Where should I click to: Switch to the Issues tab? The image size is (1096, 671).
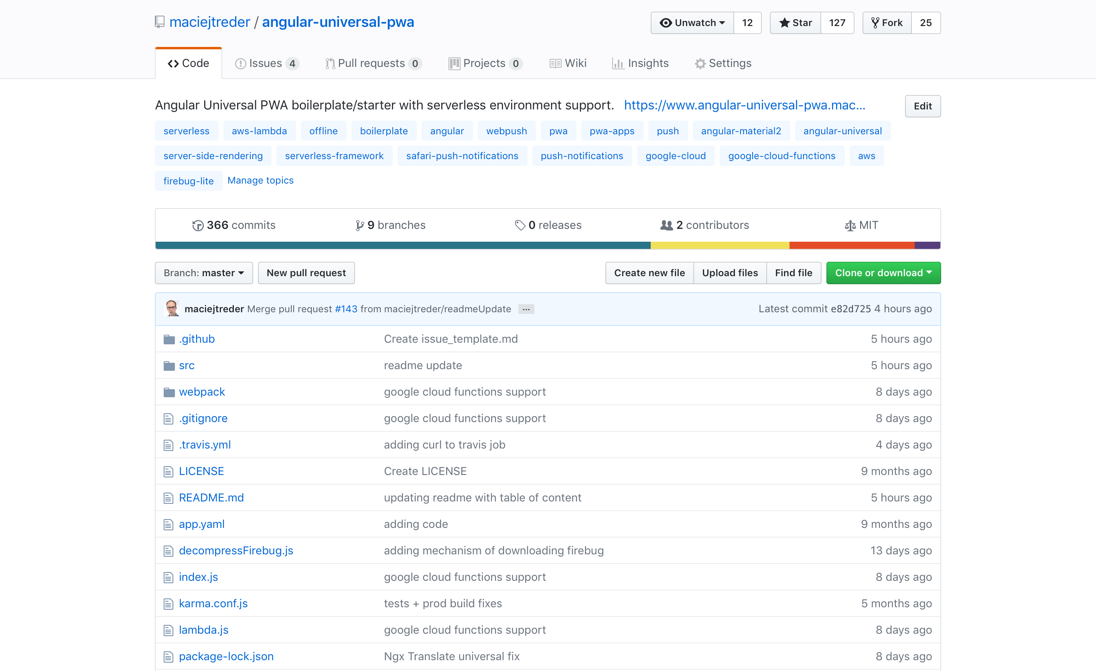coord(267,63)
